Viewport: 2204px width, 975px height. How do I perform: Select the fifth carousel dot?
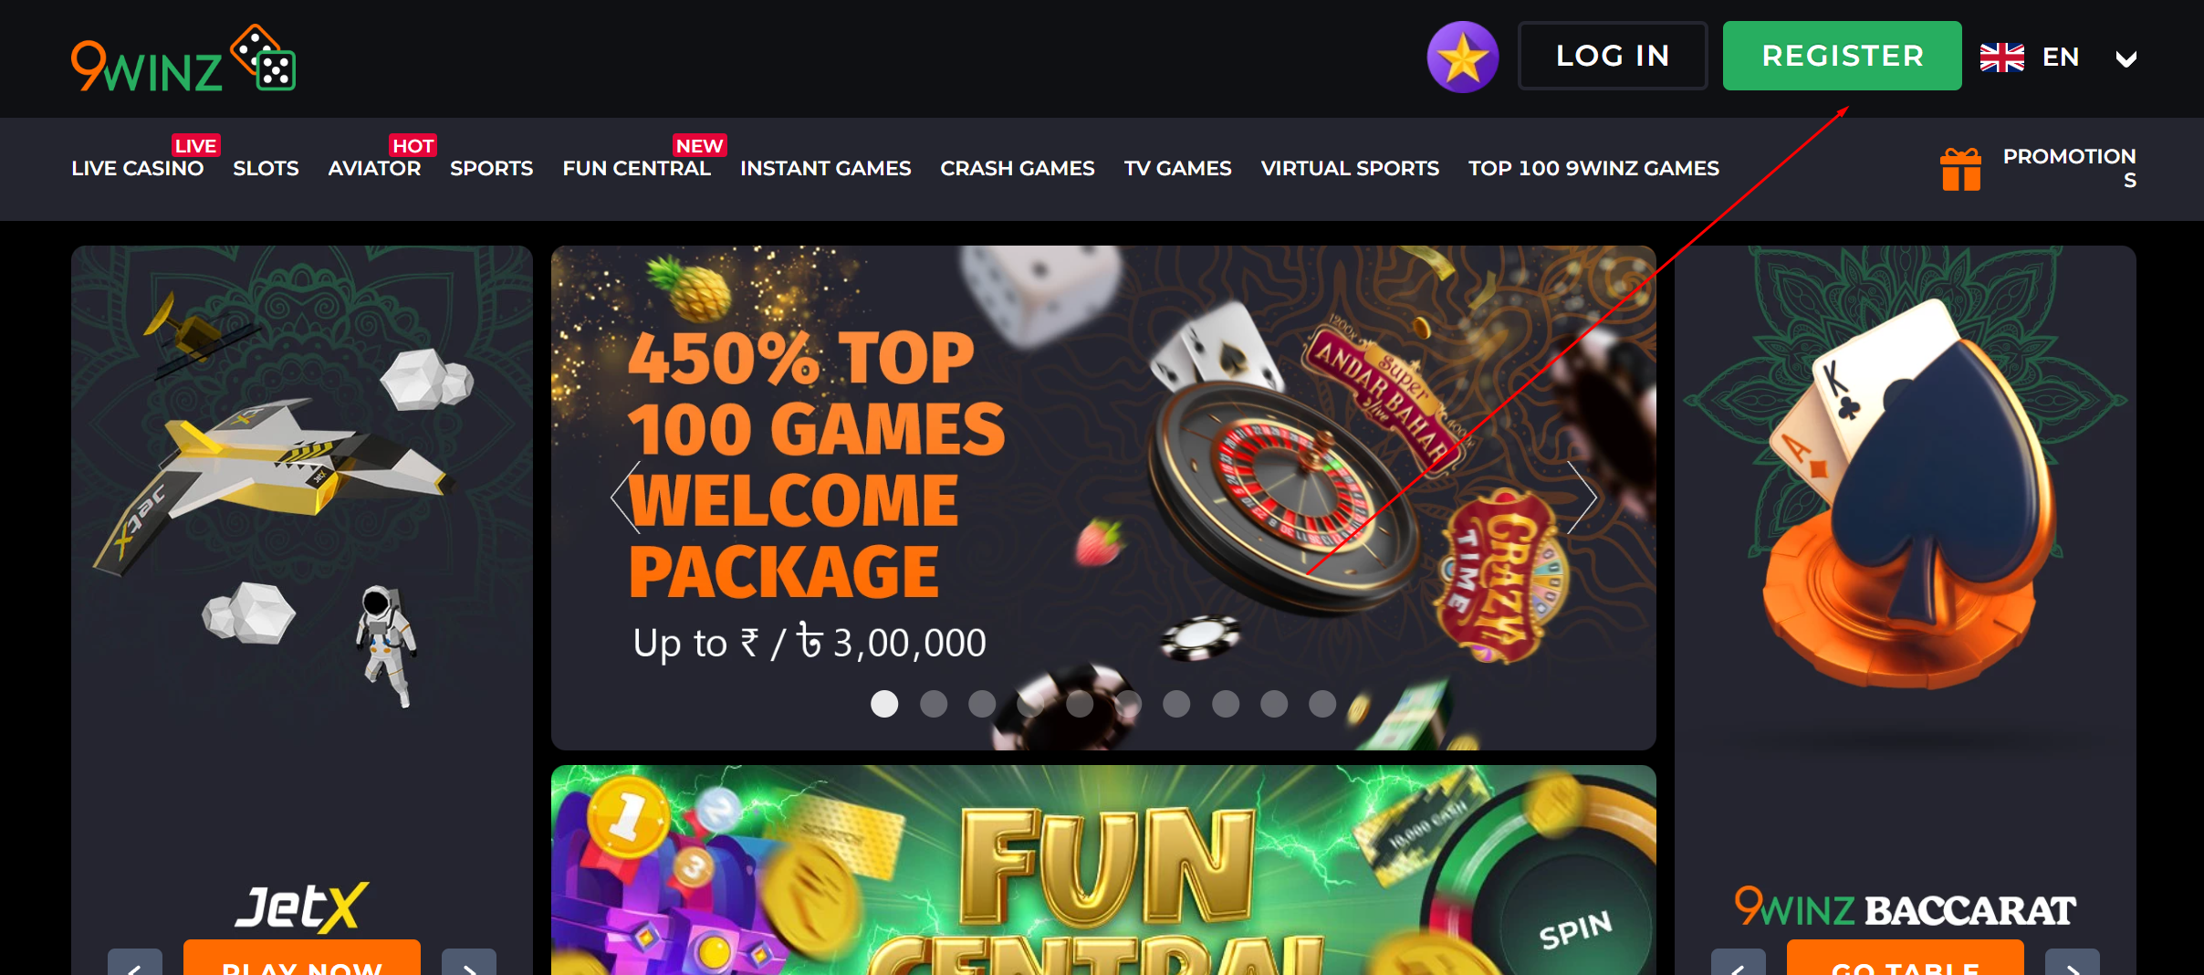tap(1079, 704)
